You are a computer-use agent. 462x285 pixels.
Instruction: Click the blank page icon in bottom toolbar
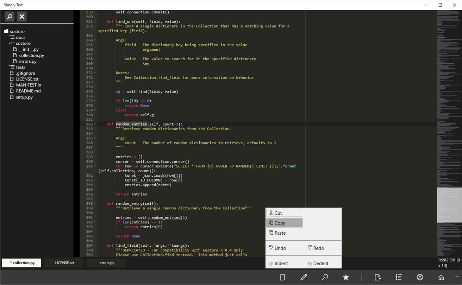click(x=282, y=277)
